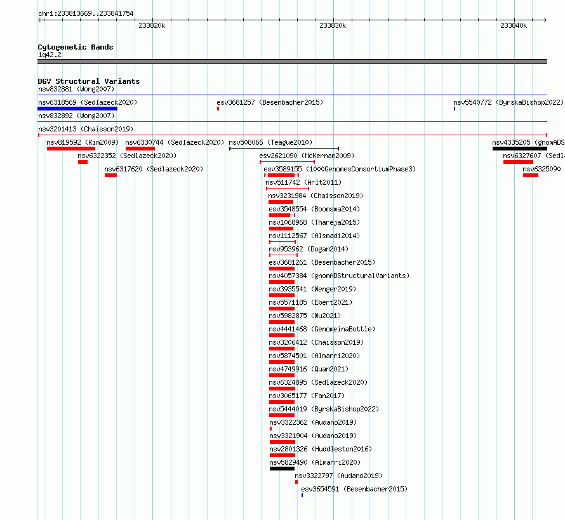565x520 pixels.
Task: Select nsv3322797 (Audano2019) label
Action: [x=338, y=476]
